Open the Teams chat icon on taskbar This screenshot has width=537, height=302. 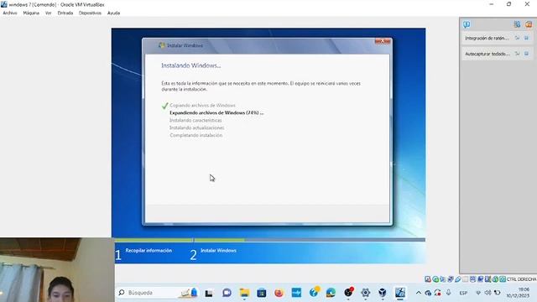[x=227, y=293]
